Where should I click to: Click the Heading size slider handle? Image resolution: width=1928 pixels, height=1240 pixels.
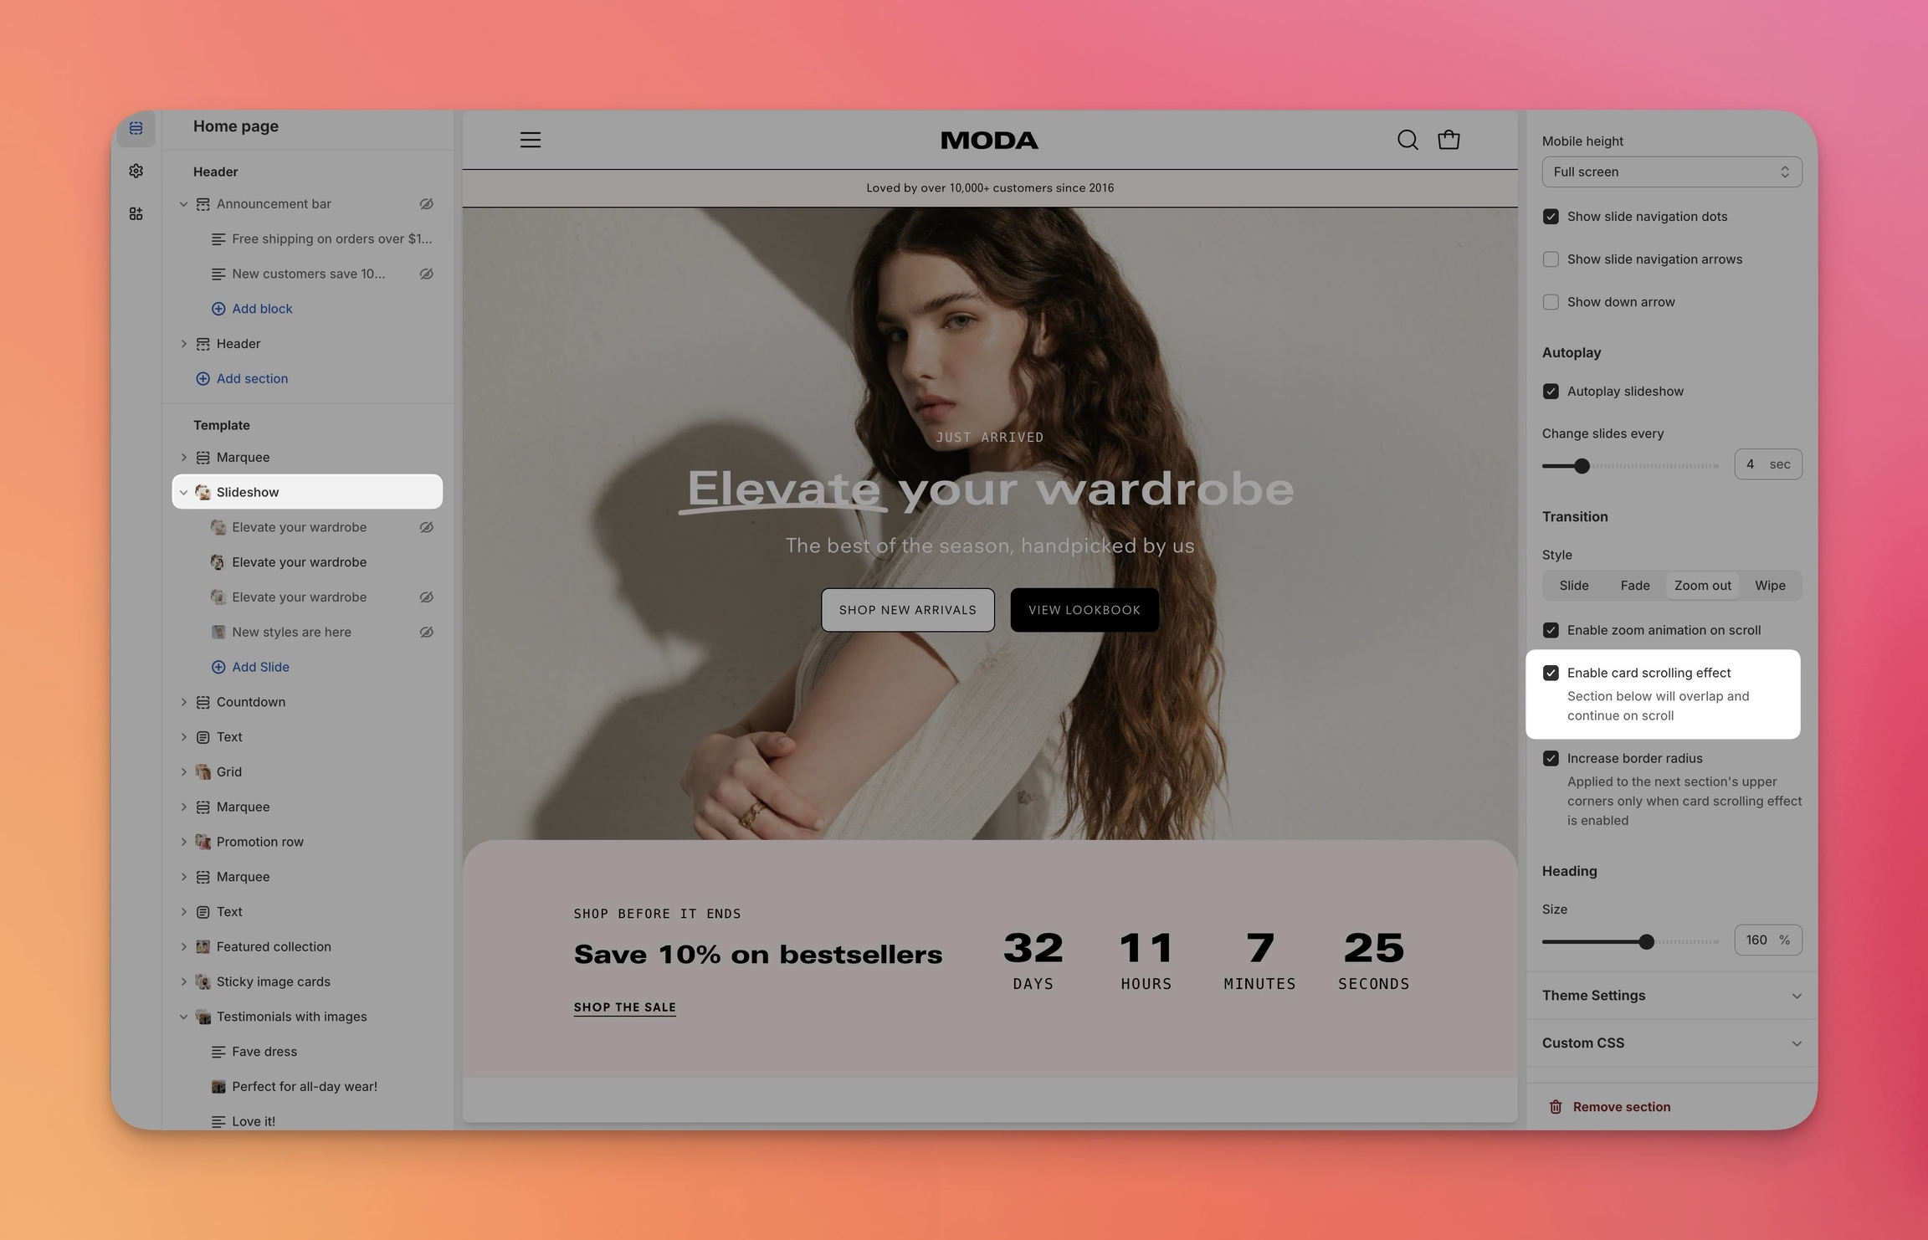(x=1646, y=942)
